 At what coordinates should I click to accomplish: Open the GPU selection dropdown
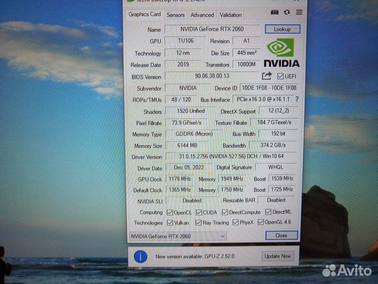coord(177,236)
